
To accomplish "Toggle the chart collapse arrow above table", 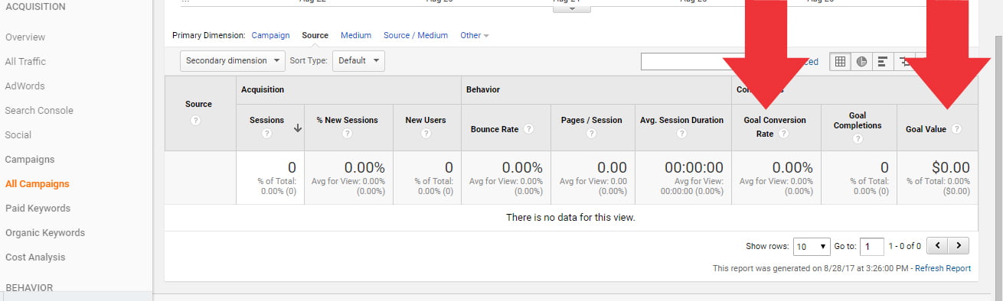I will [571, 8].
